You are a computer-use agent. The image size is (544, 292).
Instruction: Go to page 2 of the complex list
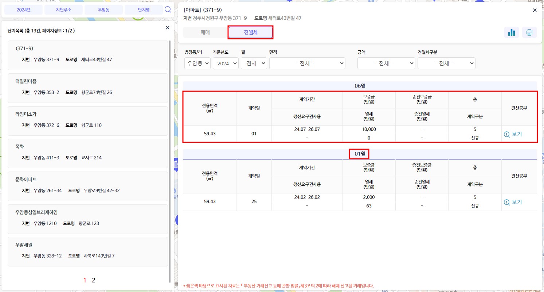(x=93, y=280)
